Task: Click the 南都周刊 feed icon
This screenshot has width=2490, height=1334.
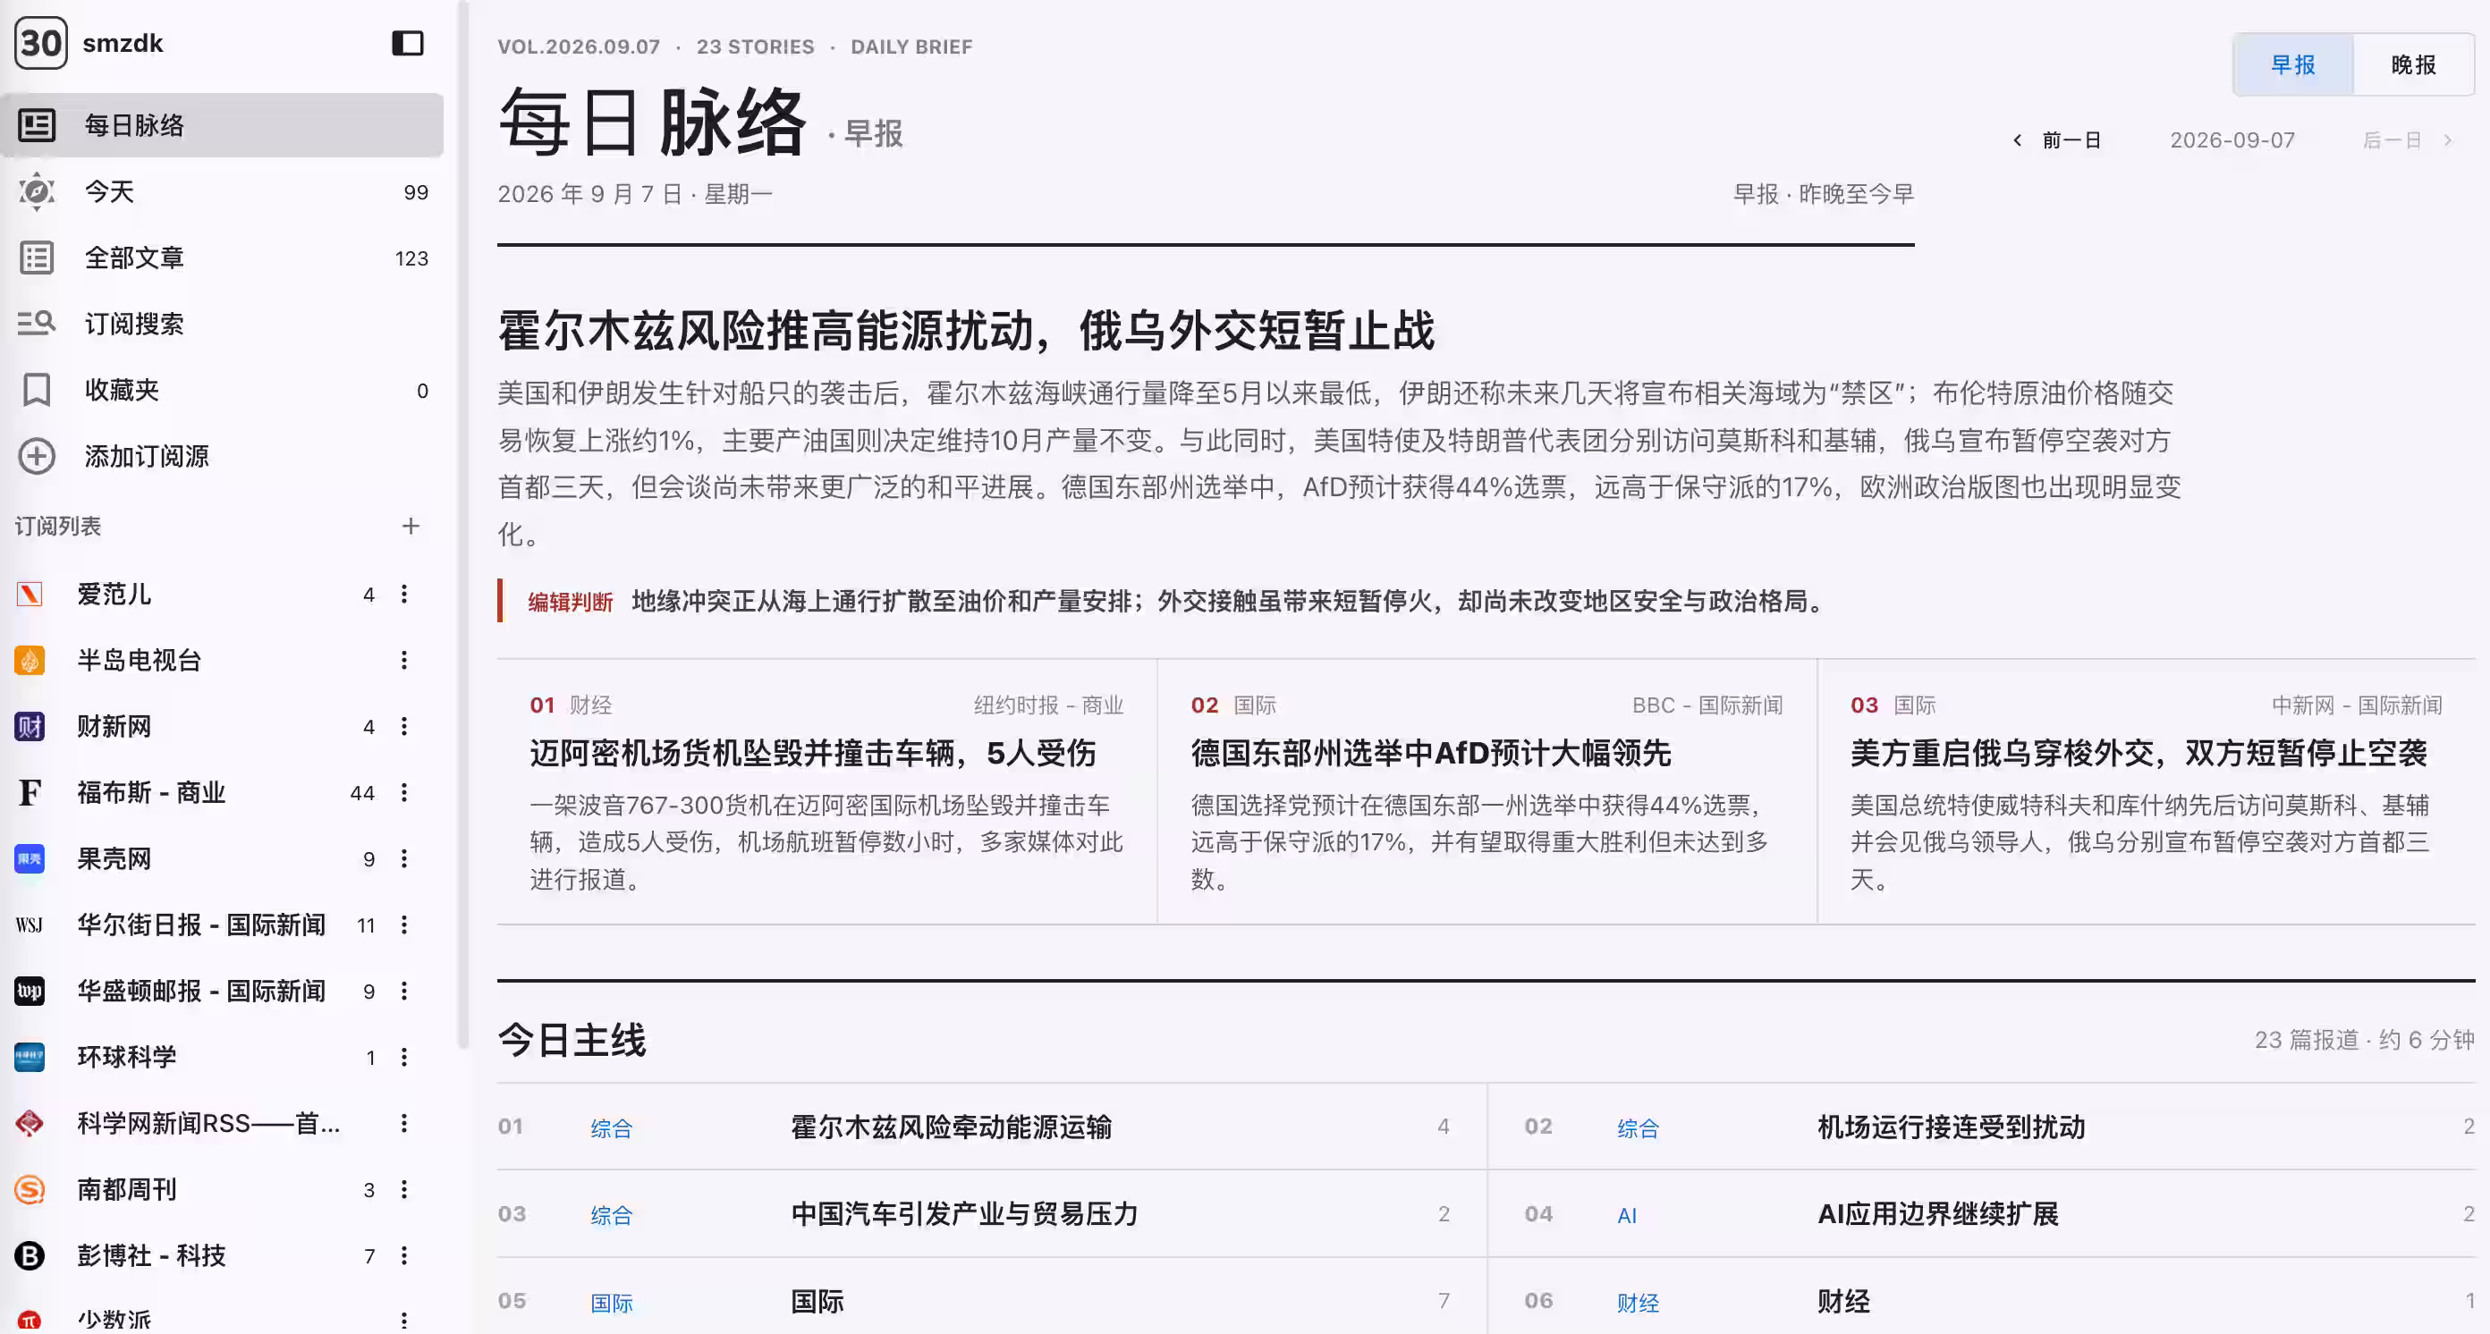Action: coord(30,1190)
